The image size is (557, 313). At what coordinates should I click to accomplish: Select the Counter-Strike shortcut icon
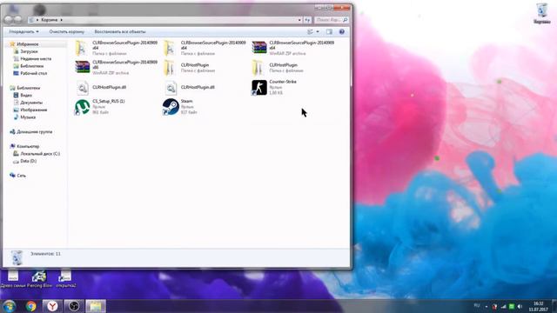259,87
